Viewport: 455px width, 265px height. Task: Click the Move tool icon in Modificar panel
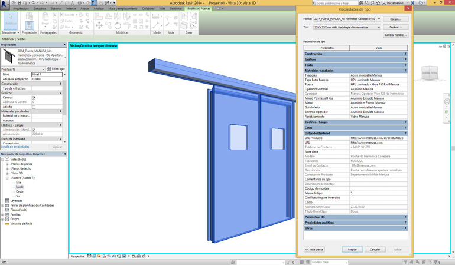tap(99, 25)
